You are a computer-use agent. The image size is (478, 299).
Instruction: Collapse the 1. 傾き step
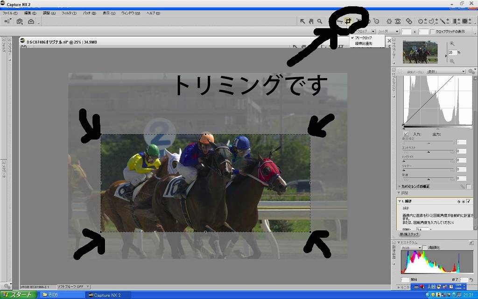tap(400, 201)
